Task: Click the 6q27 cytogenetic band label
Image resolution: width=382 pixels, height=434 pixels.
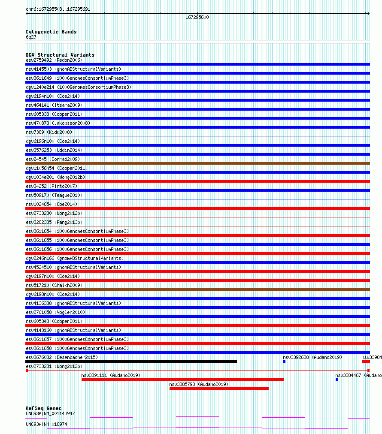Action: 31,37
